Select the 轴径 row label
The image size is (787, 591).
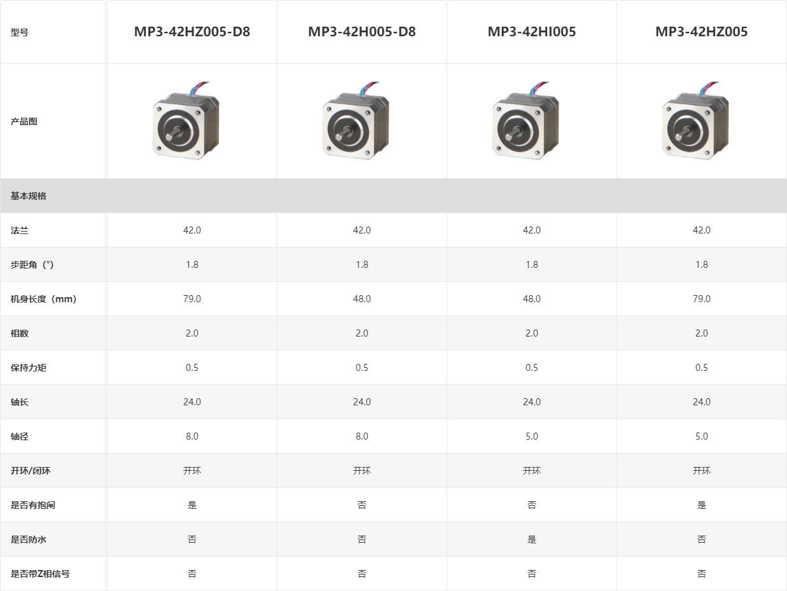click(x=19, y=436)
